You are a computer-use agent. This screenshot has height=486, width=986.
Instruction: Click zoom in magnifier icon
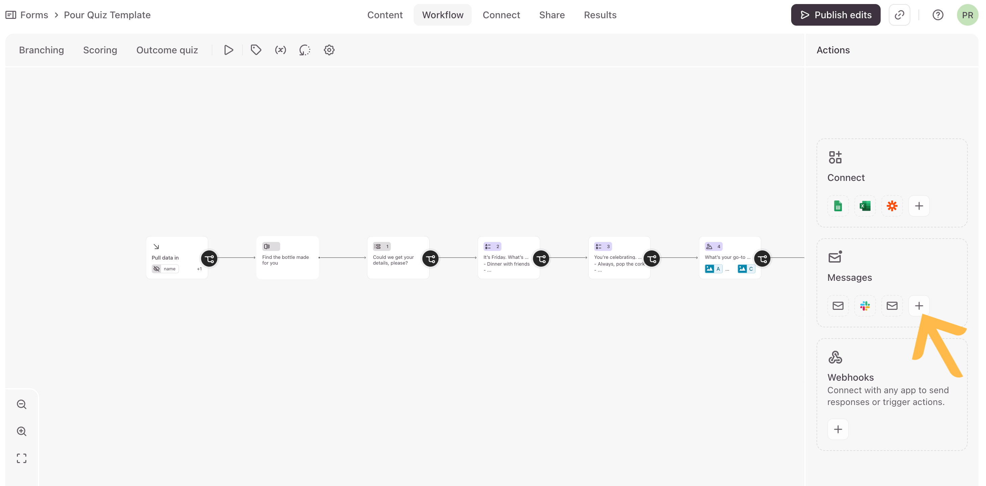click(x=22, y=431)
